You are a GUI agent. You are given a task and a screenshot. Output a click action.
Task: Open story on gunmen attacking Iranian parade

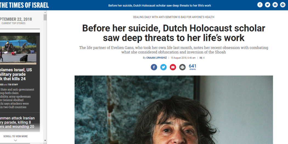(17, 122)
